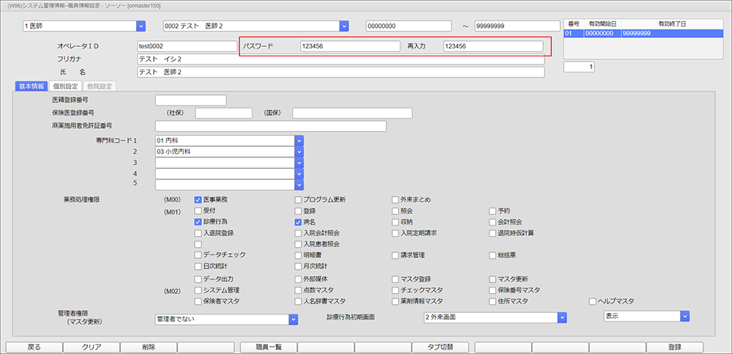Enable the データ出力 checkbox
Image resolution: width=732 pixels, height=354 pixels.
[198, 279]
